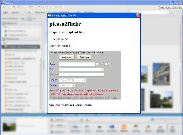Open the Photo menu in Picasa2

(x=38, y=7)
